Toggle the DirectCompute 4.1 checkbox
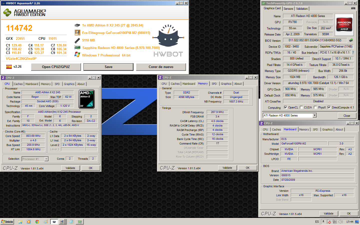360x225 pixels. (x=329, y=107)
